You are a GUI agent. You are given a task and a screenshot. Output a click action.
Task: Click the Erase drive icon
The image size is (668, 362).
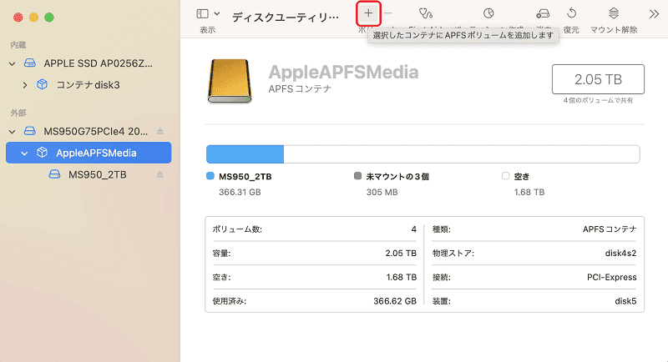(x=542, y=13)
